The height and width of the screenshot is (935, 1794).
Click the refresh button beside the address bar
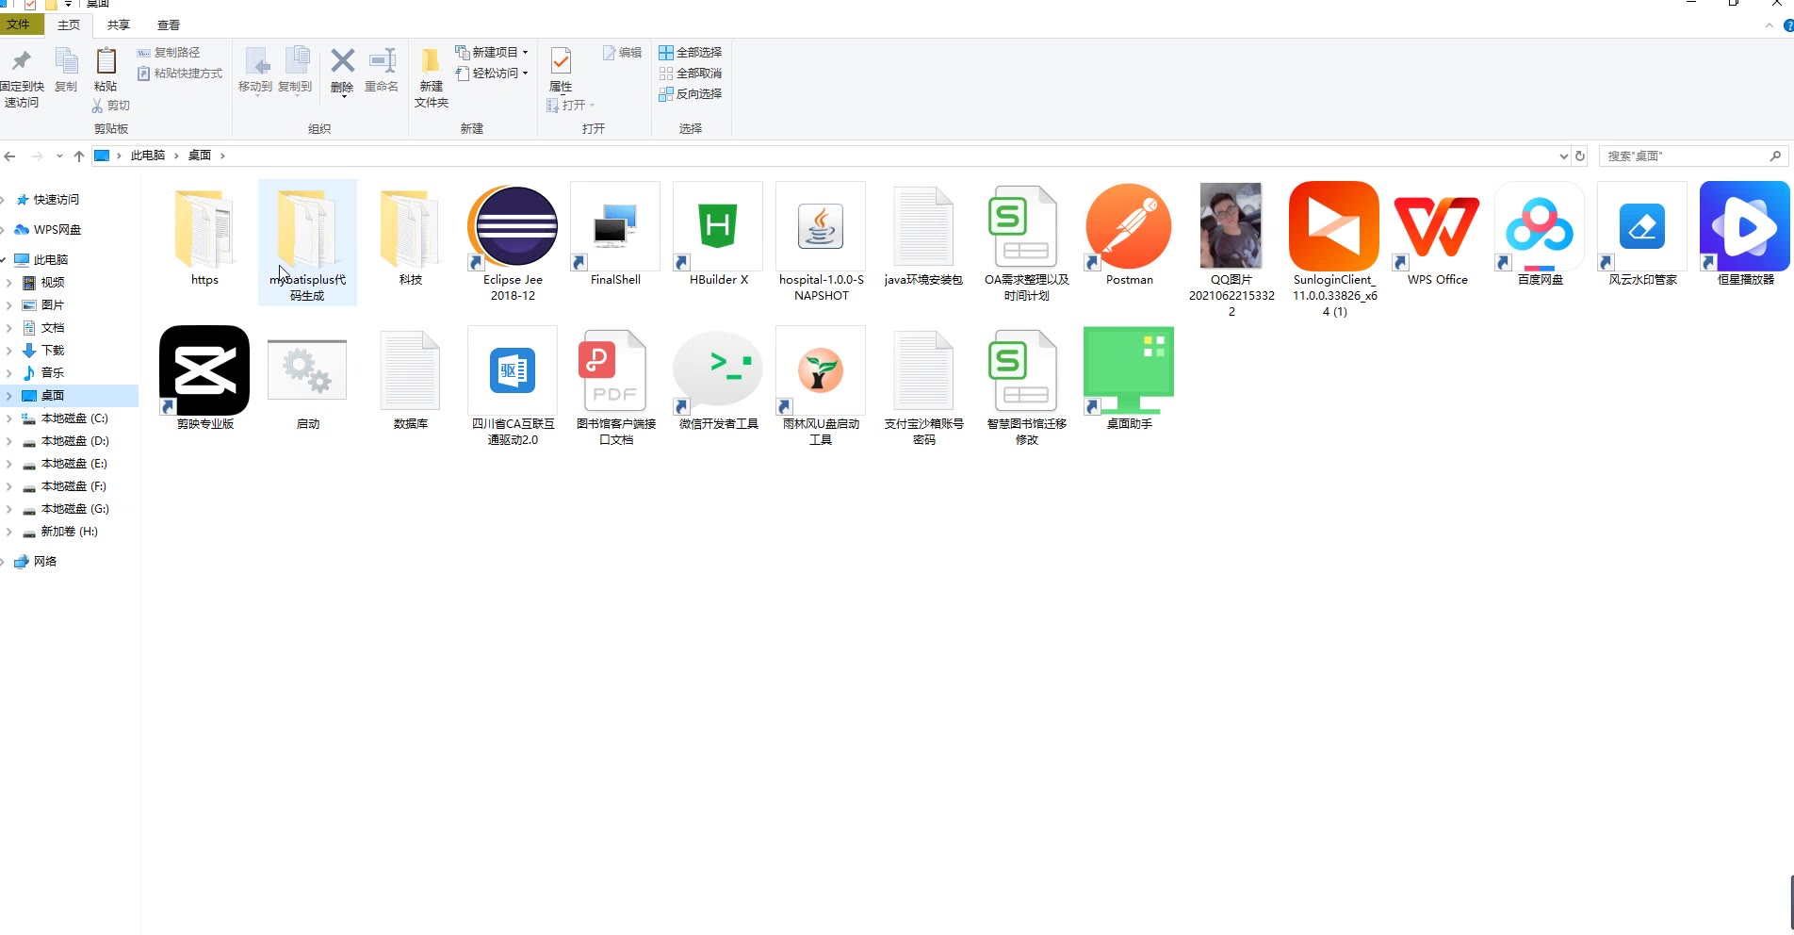pos(1581,156)
